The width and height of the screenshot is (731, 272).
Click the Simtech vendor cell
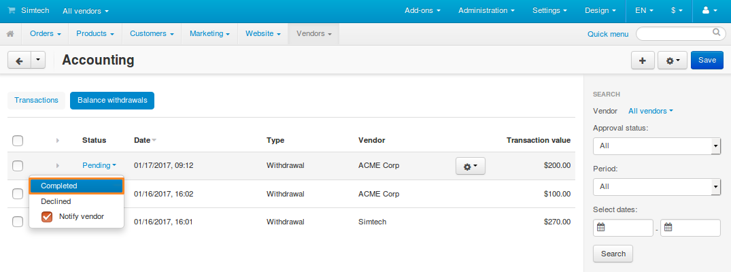372,222
